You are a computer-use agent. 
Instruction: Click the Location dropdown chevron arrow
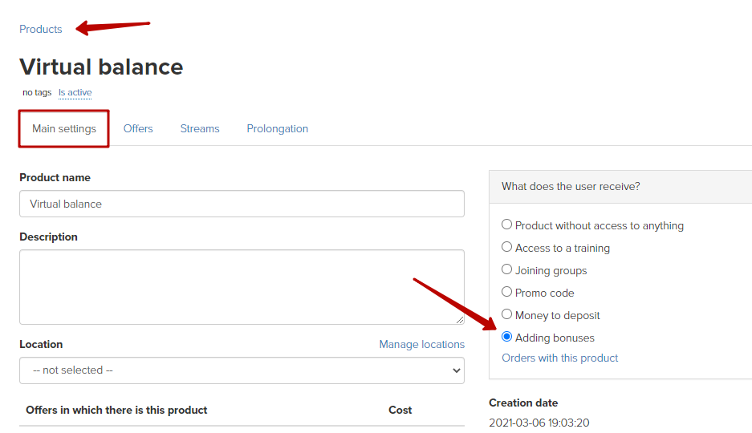tap(456, 370)
